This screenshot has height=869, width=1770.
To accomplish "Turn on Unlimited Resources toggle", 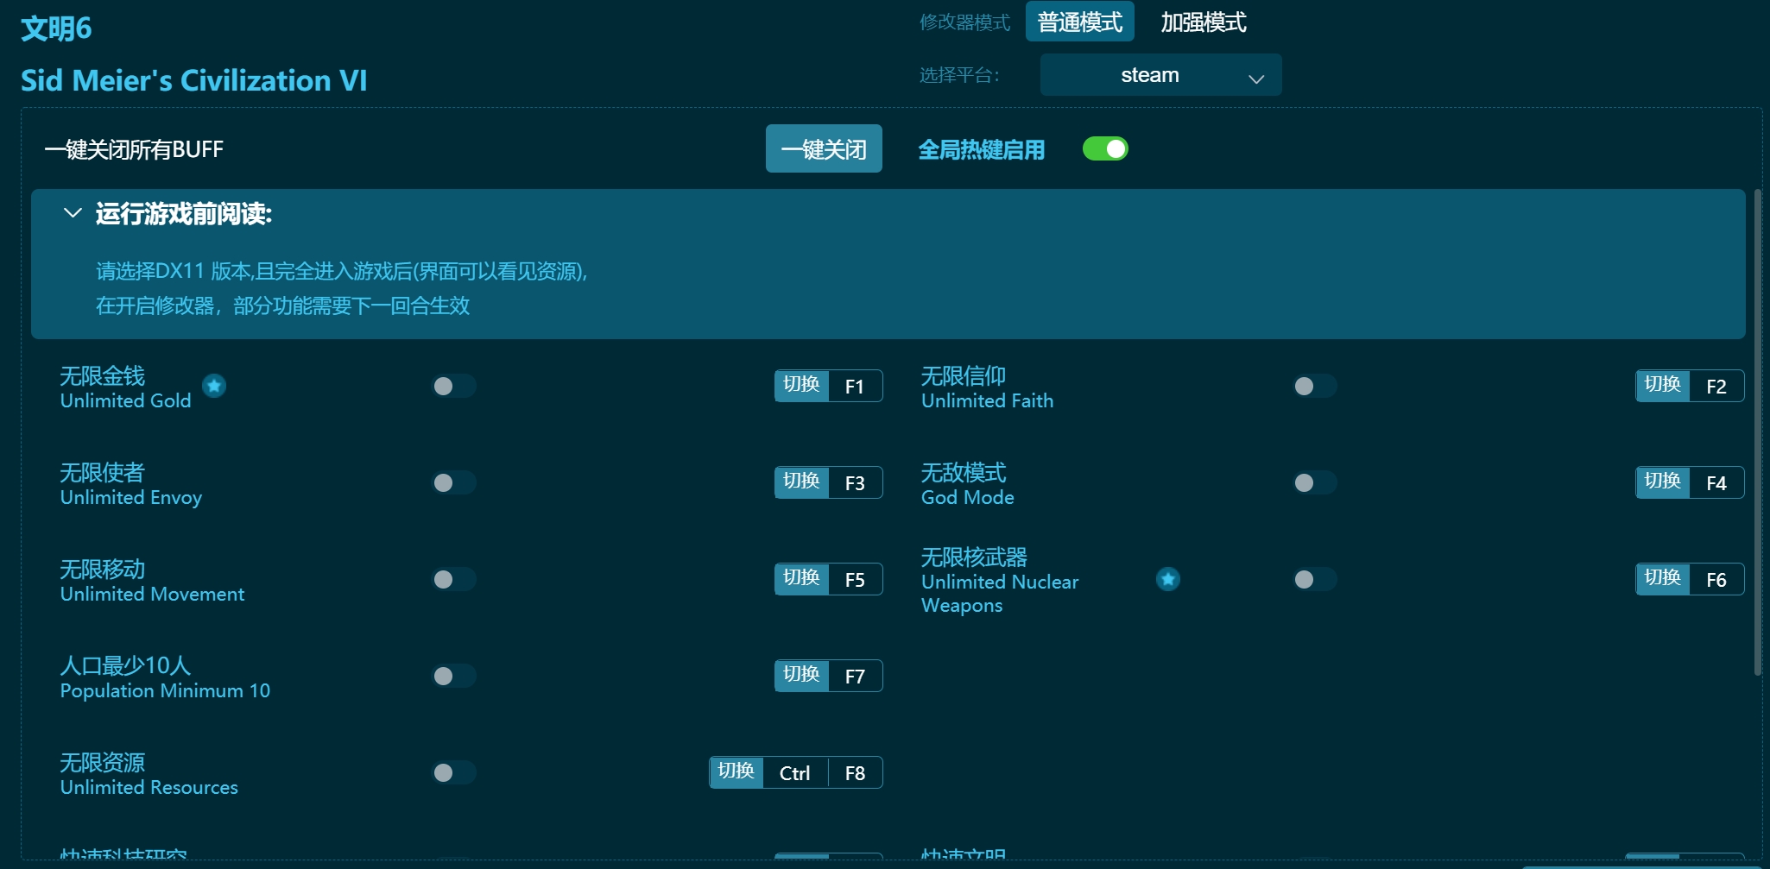I will click(454, 772).
